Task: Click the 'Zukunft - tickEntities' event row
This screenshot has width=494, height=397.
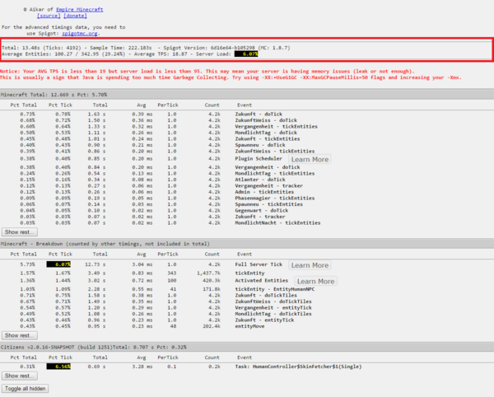Action: 247,138
